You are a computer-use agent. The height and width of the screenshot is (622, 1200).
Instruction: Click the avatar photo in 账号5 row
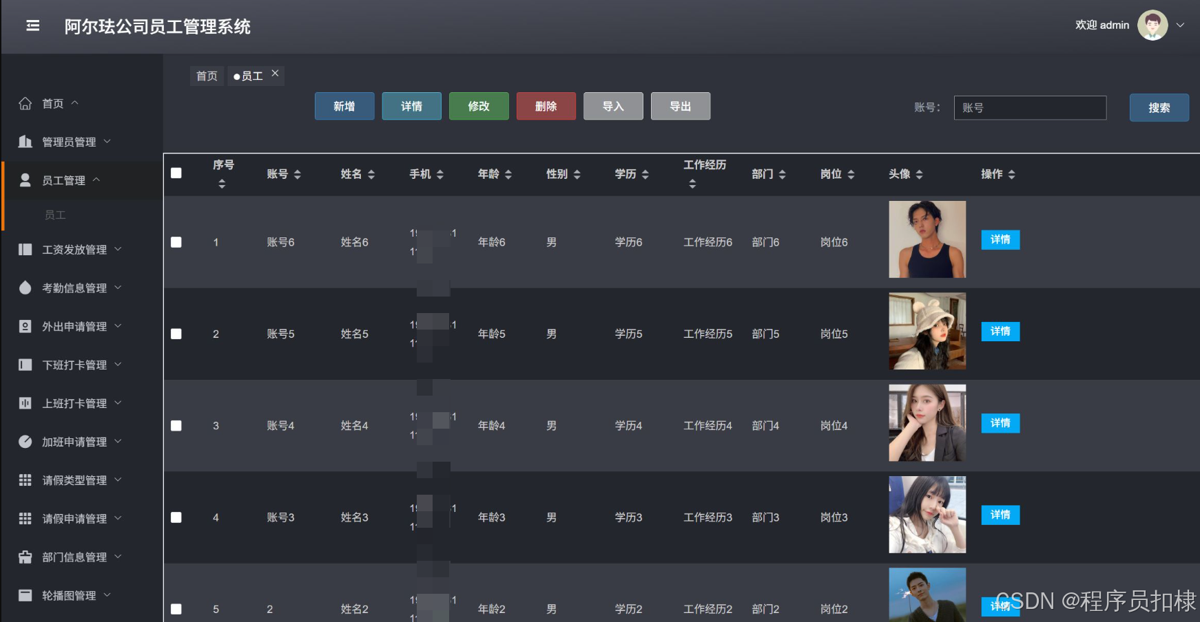click(927, 331)
